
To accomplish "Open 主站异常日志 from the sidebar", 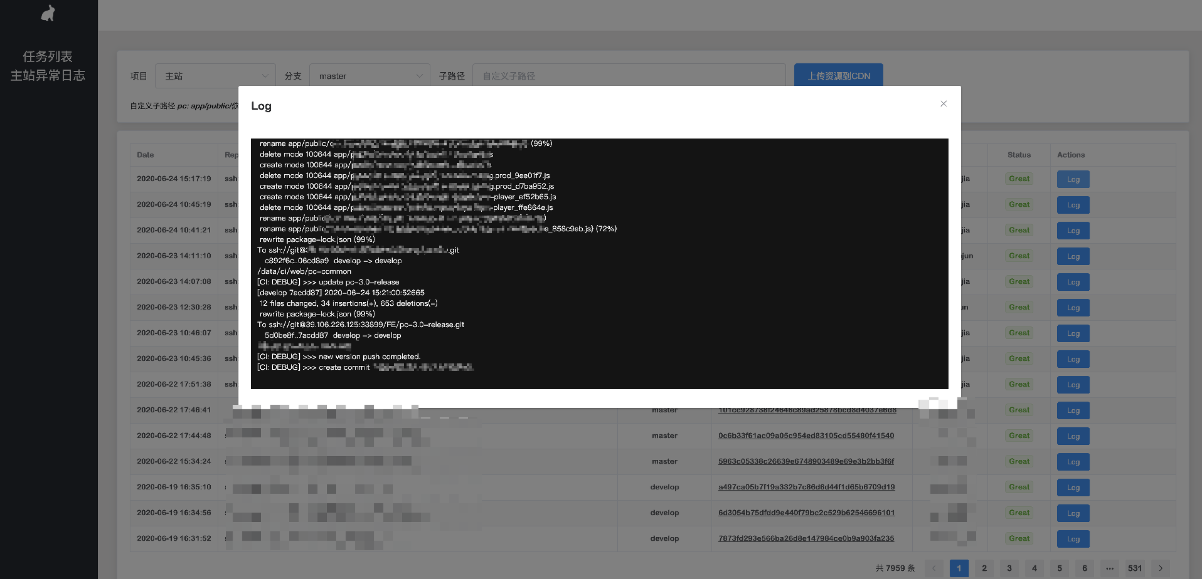I will click(48, 75).
